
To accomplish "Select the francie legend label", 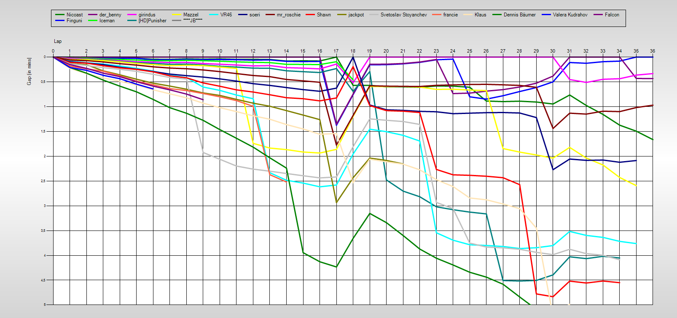I will (450, 15).
